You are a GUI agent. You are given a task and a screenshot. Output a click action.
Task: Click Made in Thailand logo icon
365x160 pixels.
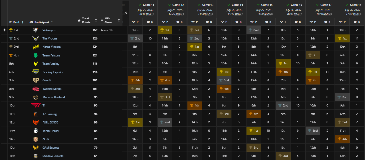point(35,97)
